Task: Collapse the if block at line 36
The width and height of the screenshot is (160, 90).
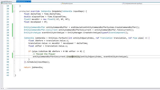Action: 14,51
